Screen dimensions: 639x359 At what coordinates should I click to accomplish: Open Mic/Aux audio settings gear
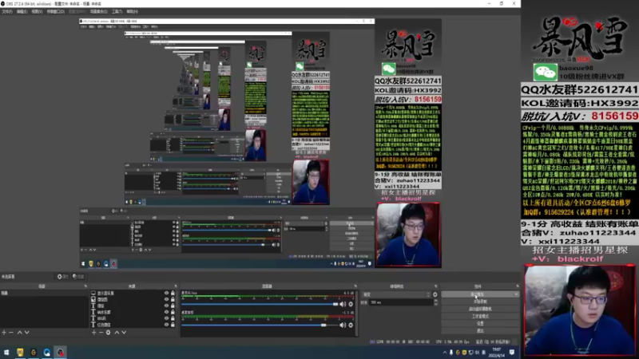pos(351,304)
